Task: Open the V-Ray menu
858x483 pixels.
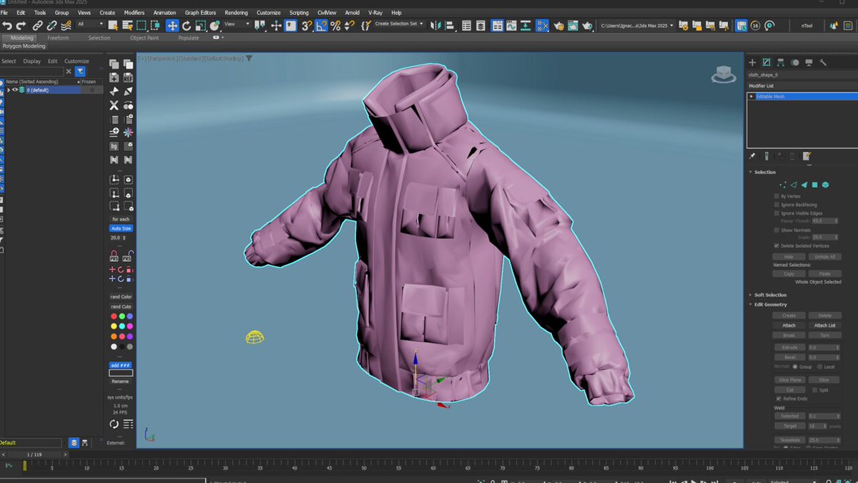Action: point(375,13)
